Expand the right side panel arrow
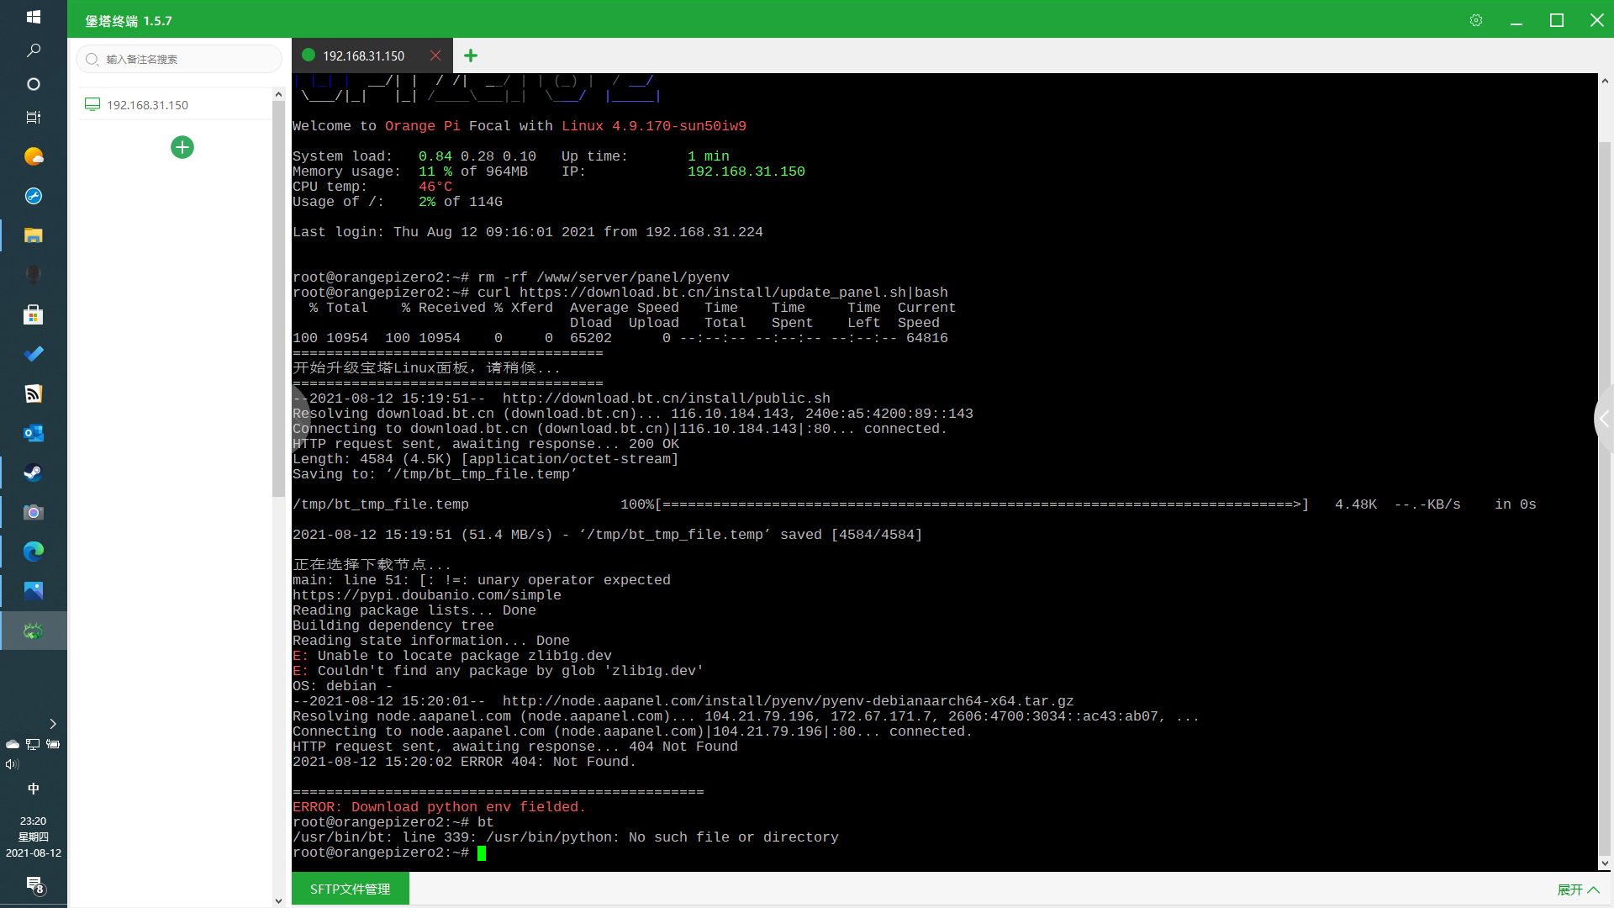Screen dimensions: 1614x908 1605,418
